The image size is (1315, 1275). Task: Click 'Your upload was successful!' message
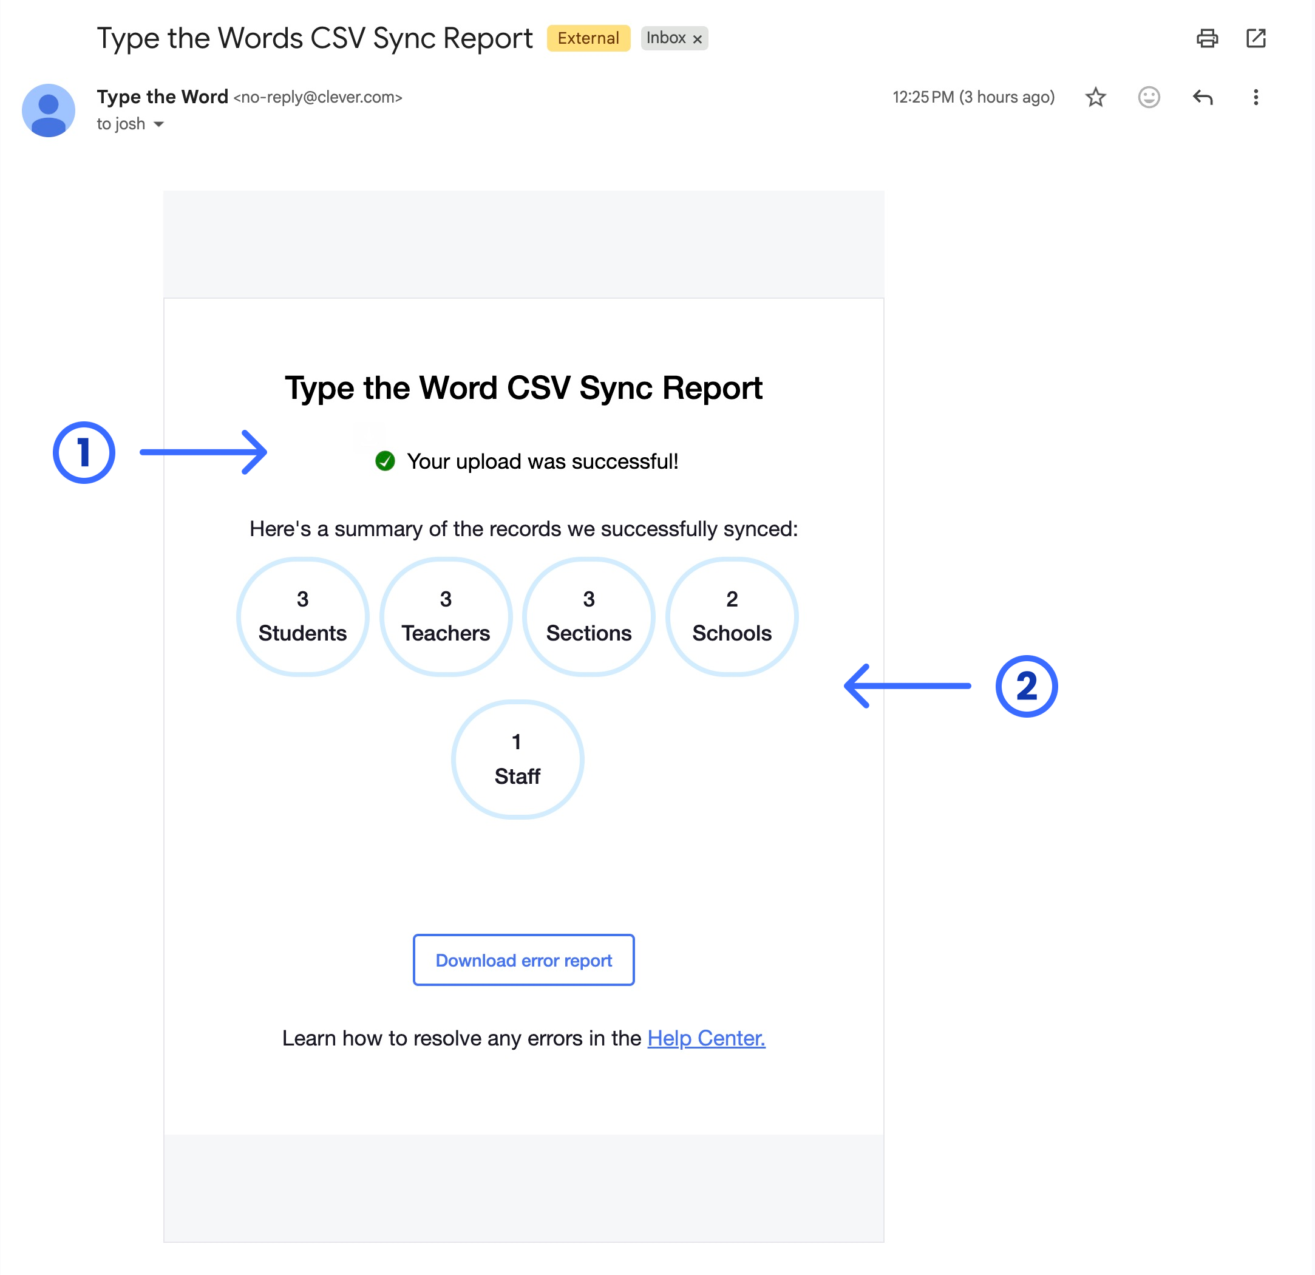click(x=542, y=461)
